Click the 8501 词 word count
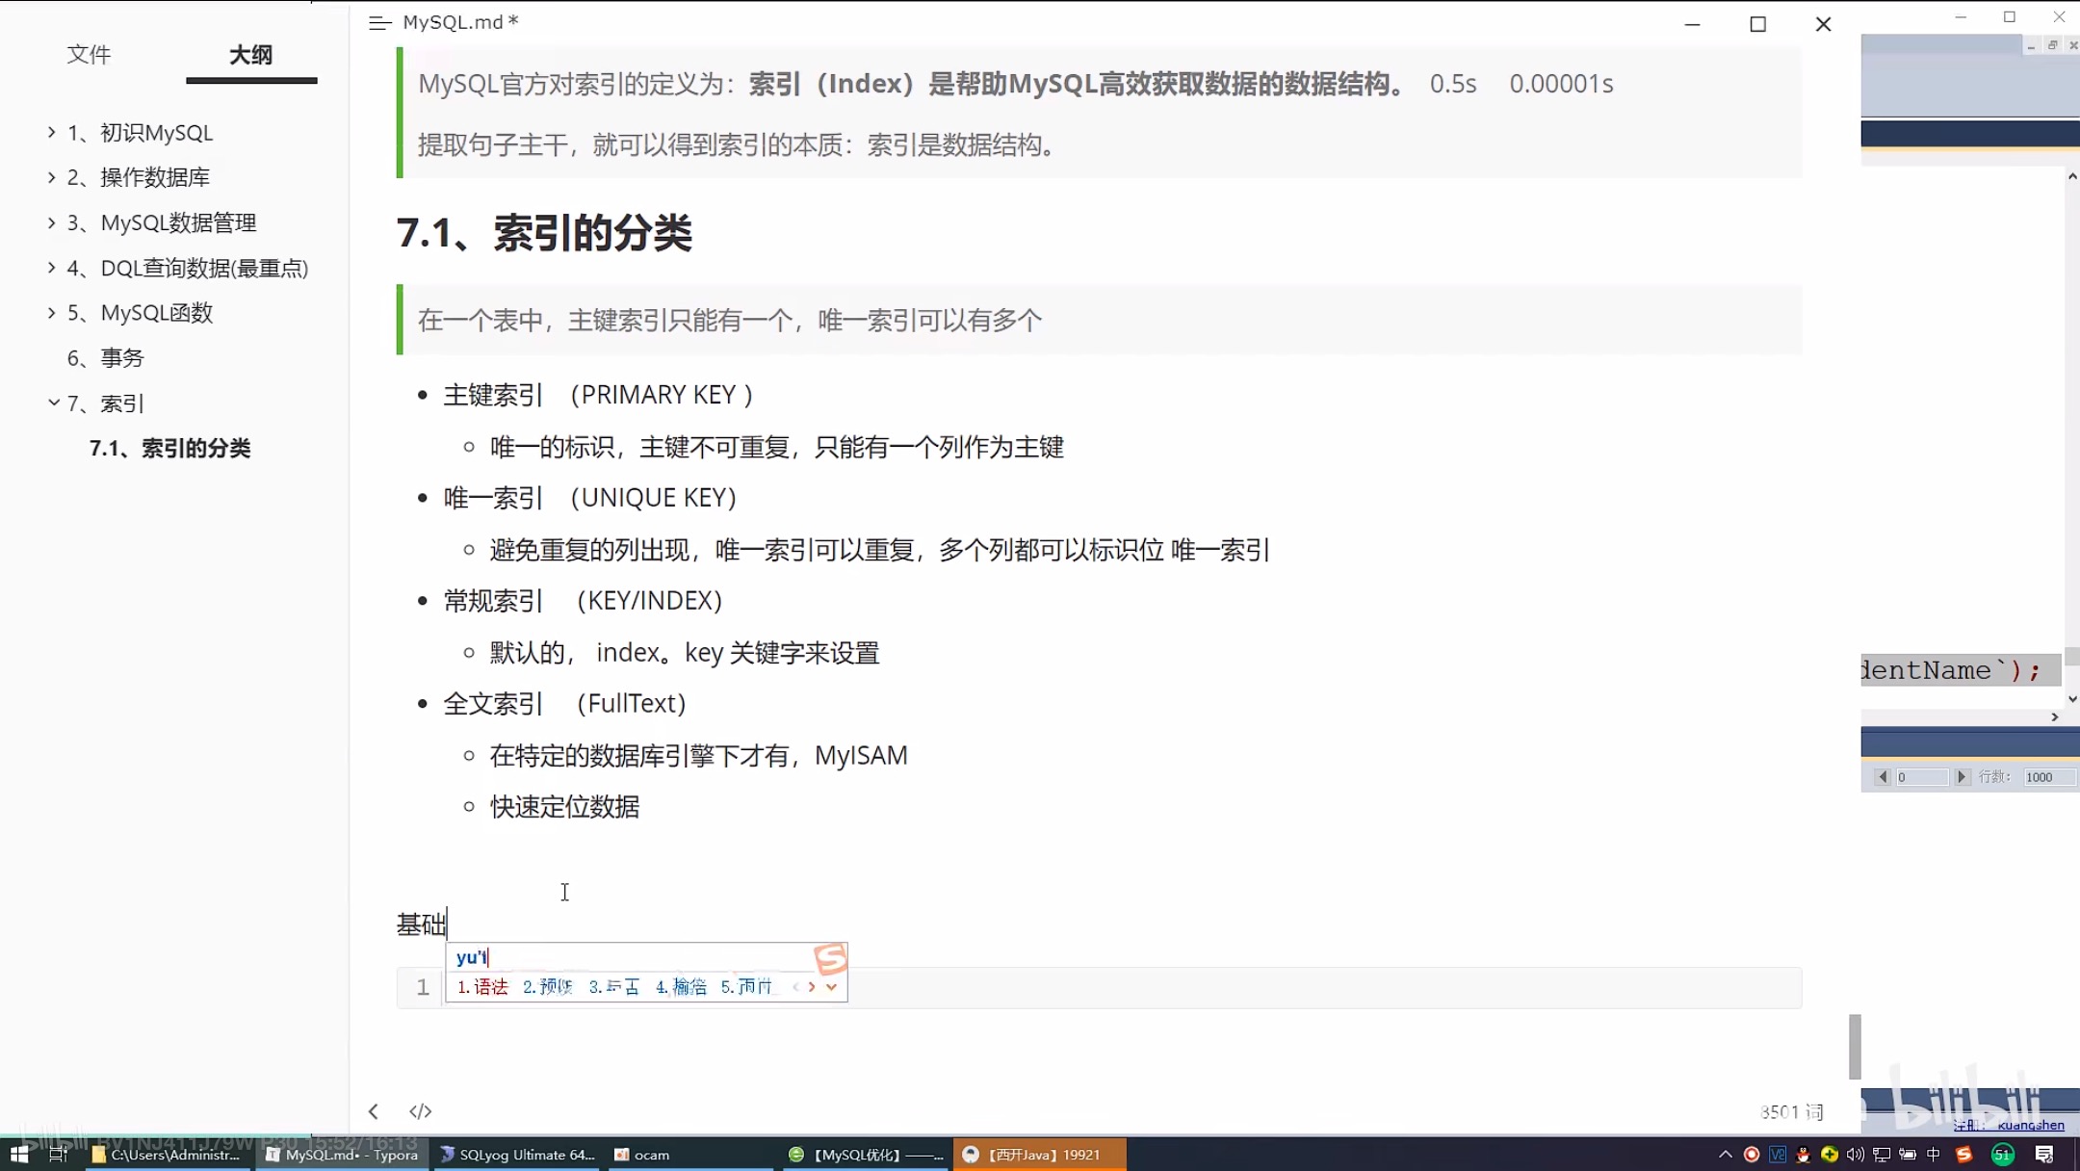The height and width of the screenshot is (1171, 2080). [1791, 1111]
